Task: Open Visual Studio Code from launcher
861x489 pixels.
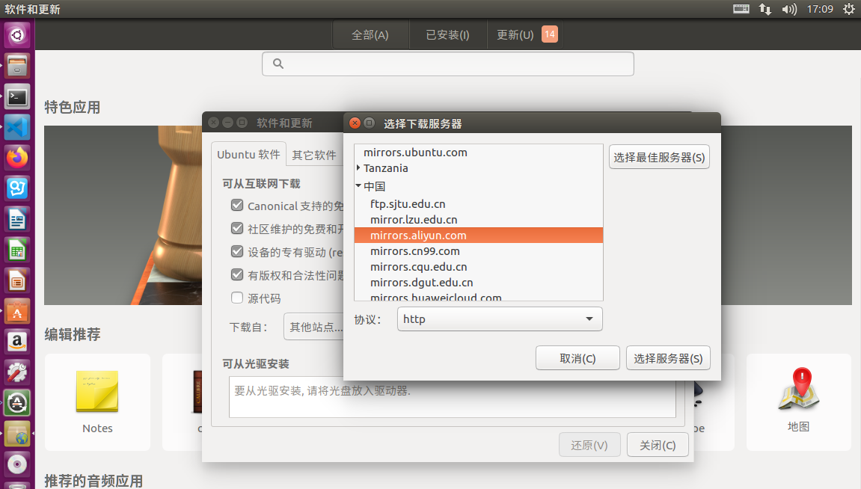Action: (x=17, y=128)
